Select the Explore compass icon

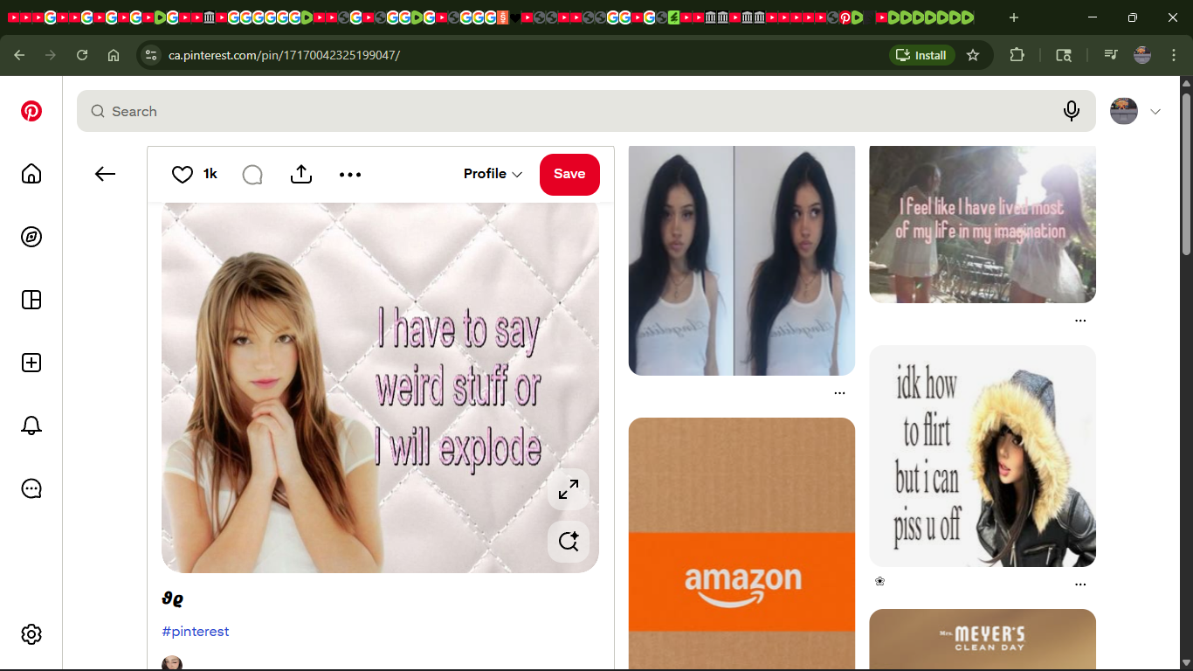click(31, 237)
